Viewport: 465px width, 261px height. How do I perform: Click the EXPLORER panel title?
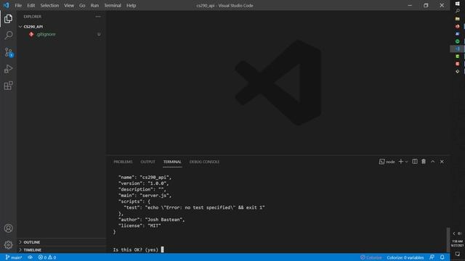click(33, 17)
